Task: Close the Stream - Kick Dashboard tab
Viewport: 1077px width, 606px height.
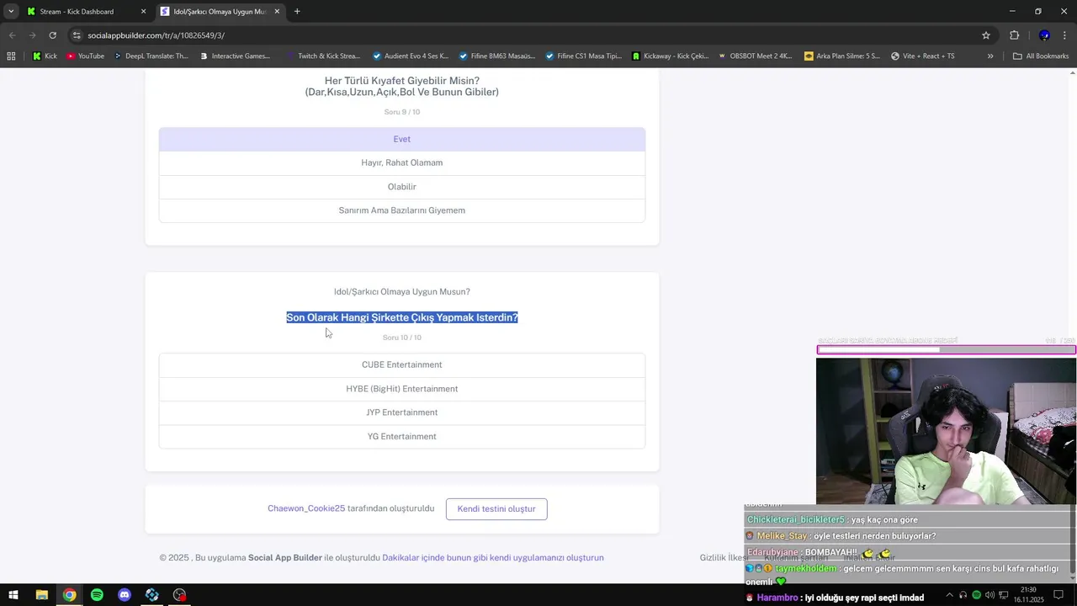Action: click(143, 12)
